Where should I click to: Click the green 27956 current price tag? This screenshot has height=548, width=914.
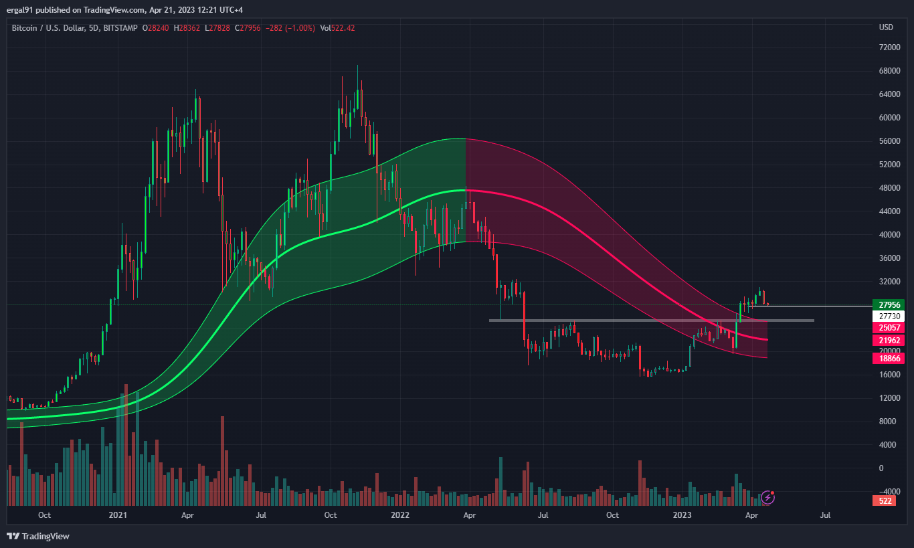pos(889,304)
